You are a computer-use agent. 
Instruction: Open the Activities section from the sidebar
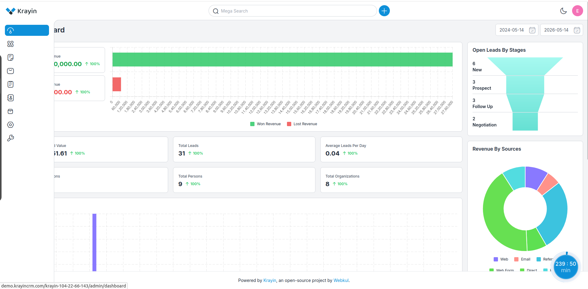tap(10, 84)
